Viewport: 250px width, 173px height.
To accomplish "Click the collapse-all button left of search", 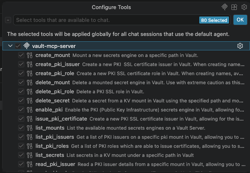I will tap(8, 20).
